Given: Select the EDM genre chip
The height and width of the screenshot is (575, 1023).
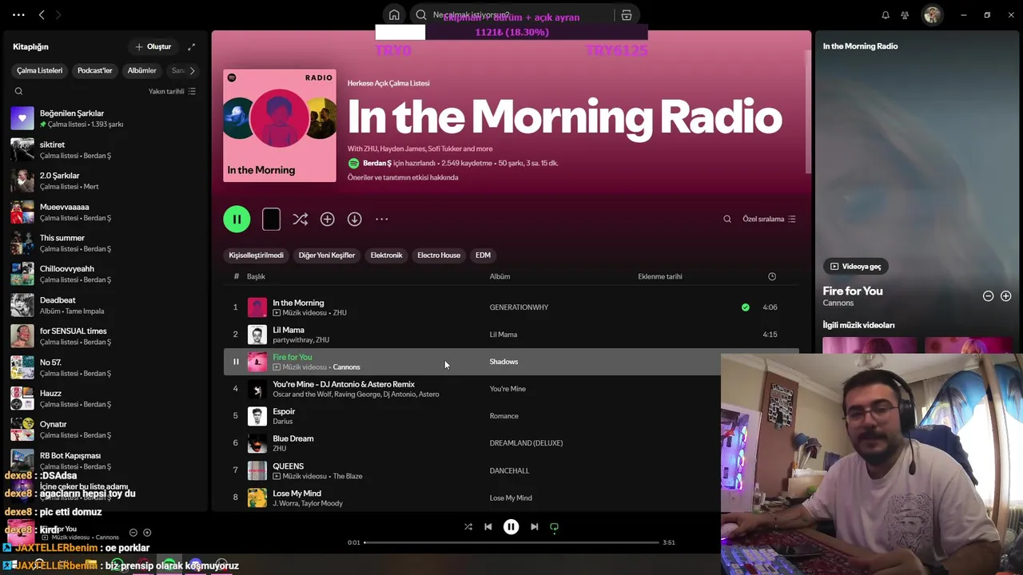Looking at the screenshot, I should coord(483,255).
